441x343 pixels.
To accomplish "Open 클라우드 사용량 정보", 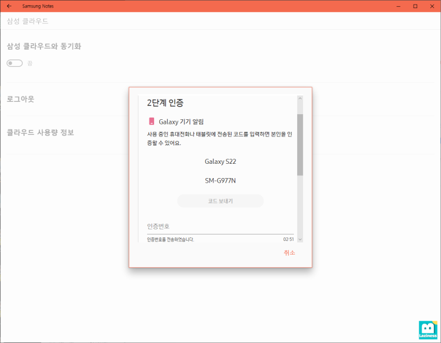I will pos(40,132).
